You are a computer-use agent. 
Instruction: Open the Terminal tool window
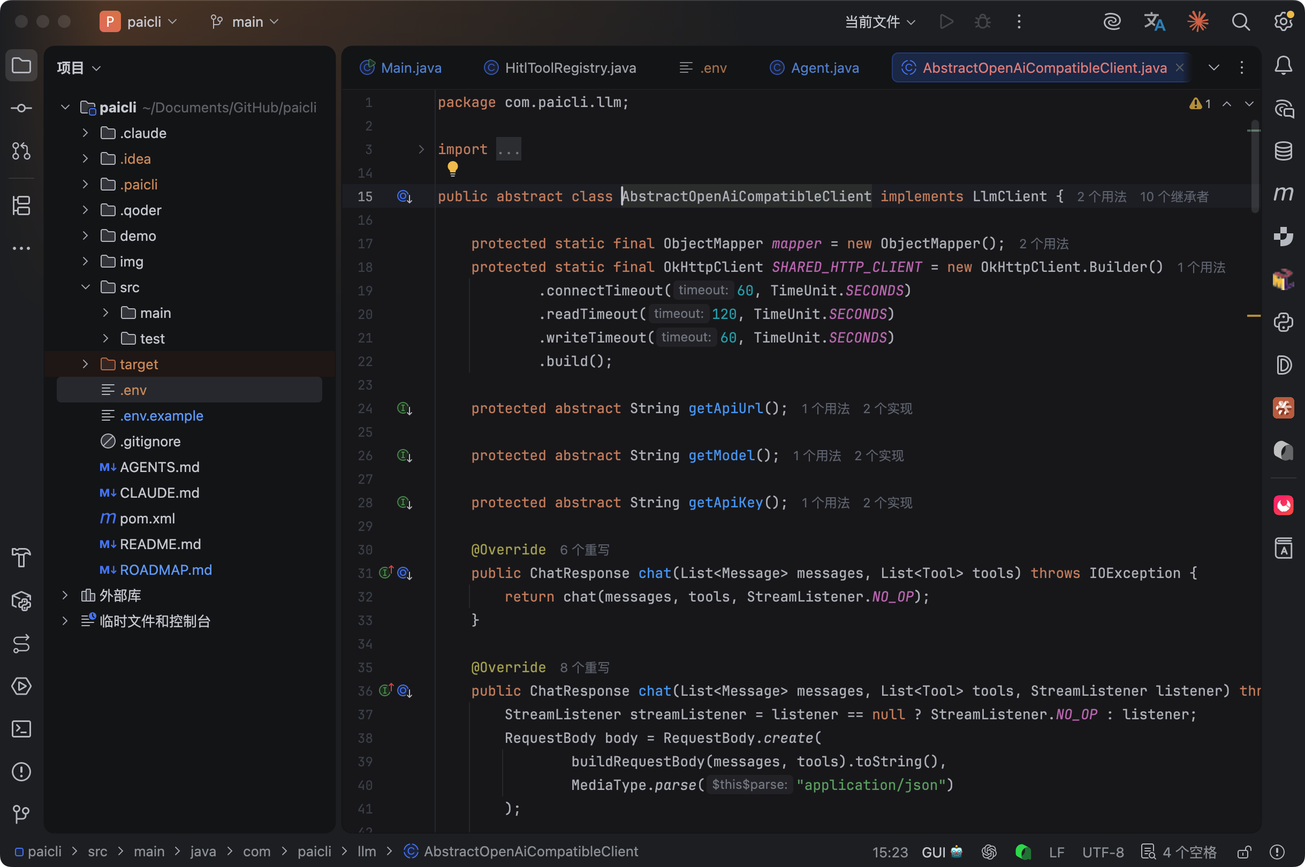[x=21, y=729]
